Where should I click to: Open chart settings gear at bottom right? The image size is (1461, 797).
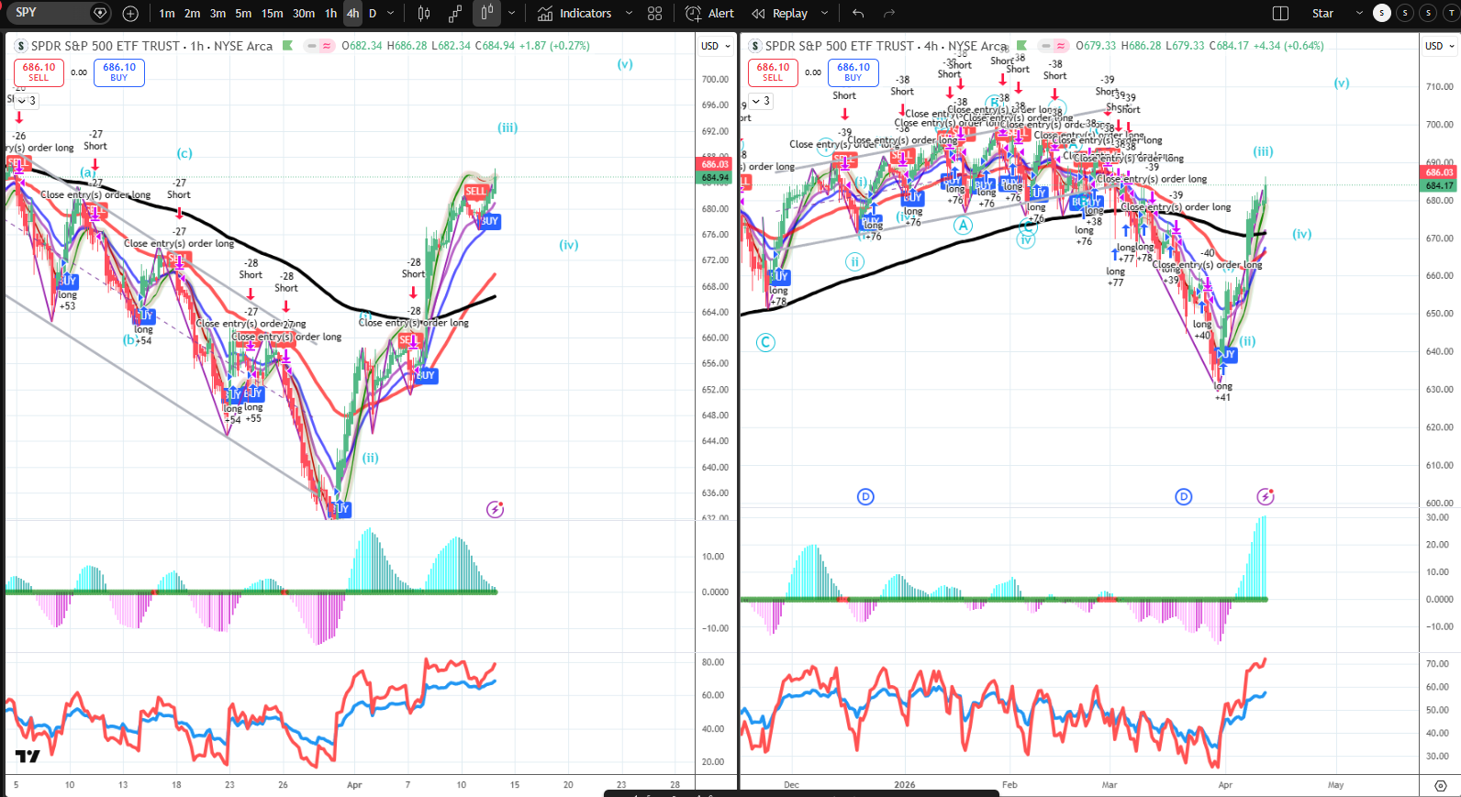[x=1441, y=786]
